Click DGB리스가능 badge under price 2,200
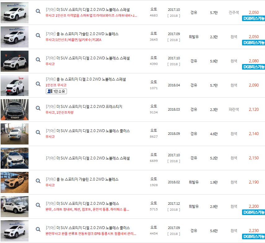 pos(254,212)
